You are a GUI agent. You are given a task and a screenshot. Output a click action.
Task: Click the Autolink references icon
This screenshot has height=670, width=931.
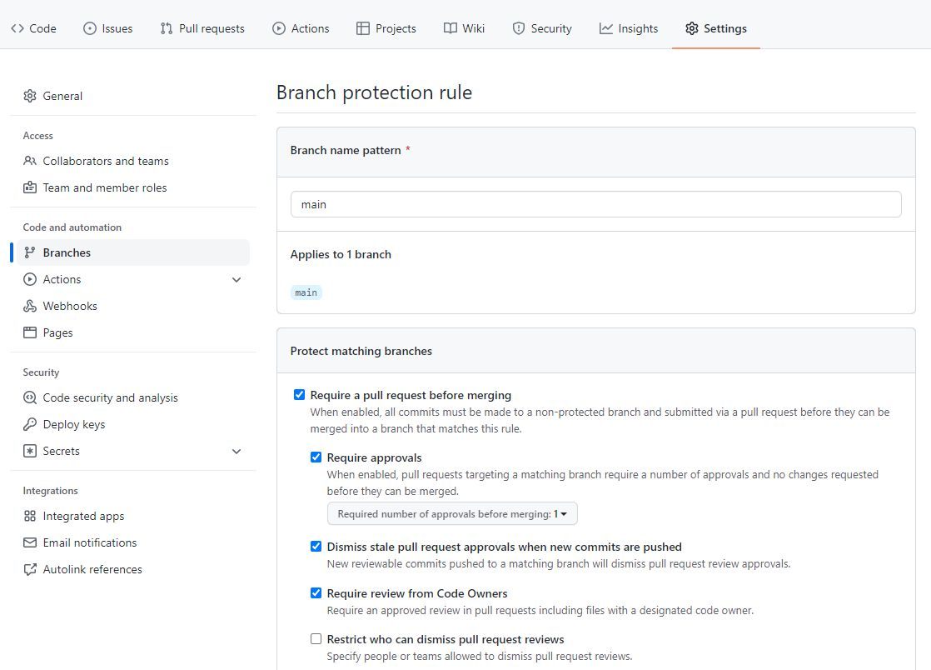pyautogui.click(x=30, y=569)
